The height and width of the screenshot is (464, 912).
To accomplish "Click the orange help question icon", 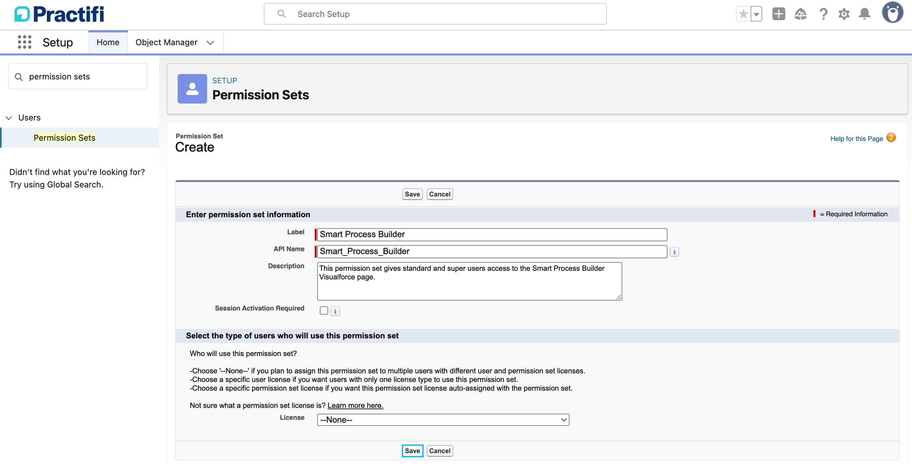I will (891, 137).
